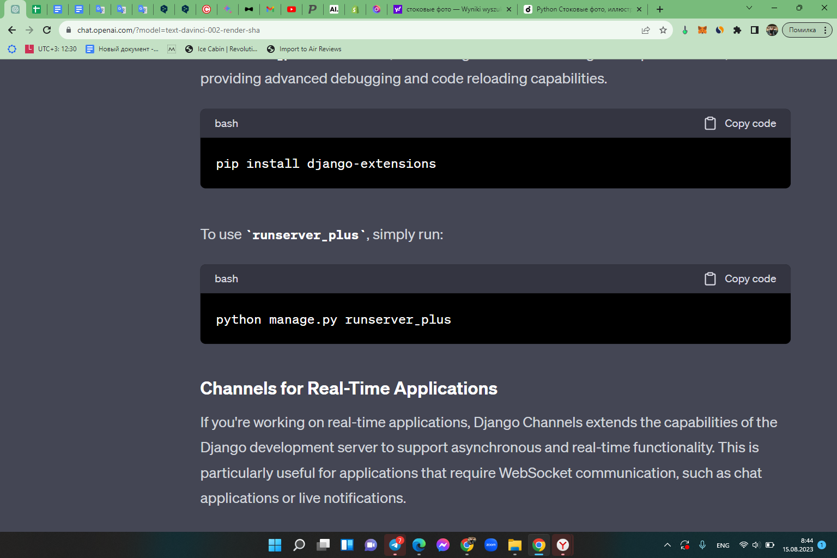The height and width of the screenshot is (558, 837).
Task: Open the ChatGPT pinned tab
Action: tap(15, 9)
